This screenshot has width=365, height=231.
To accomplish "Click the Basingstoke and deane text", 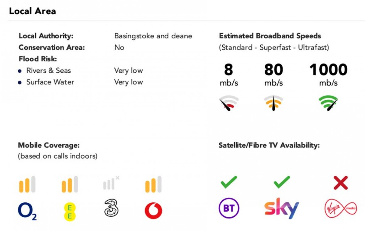I will tap(153, 36).
